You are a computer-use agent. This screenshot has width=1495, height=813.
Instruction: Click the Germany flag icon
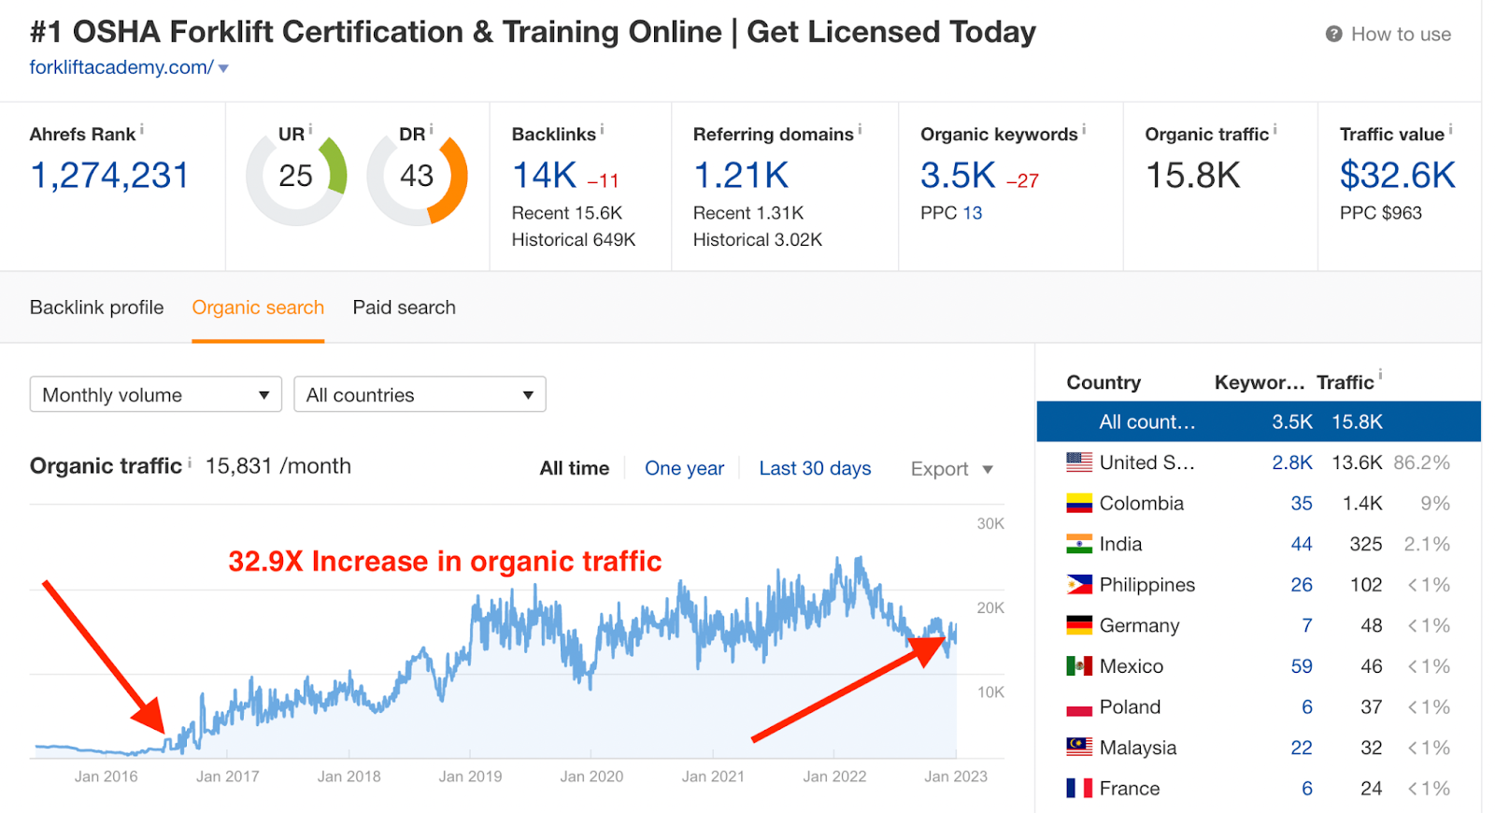coord(1079,625)
